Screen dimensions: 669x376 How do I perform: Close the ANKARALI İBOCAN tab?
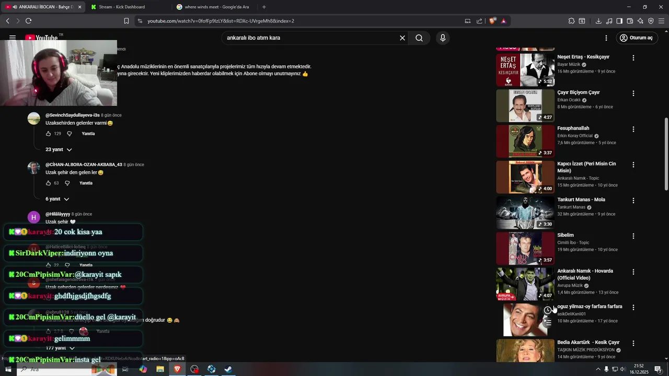[79, 7]
